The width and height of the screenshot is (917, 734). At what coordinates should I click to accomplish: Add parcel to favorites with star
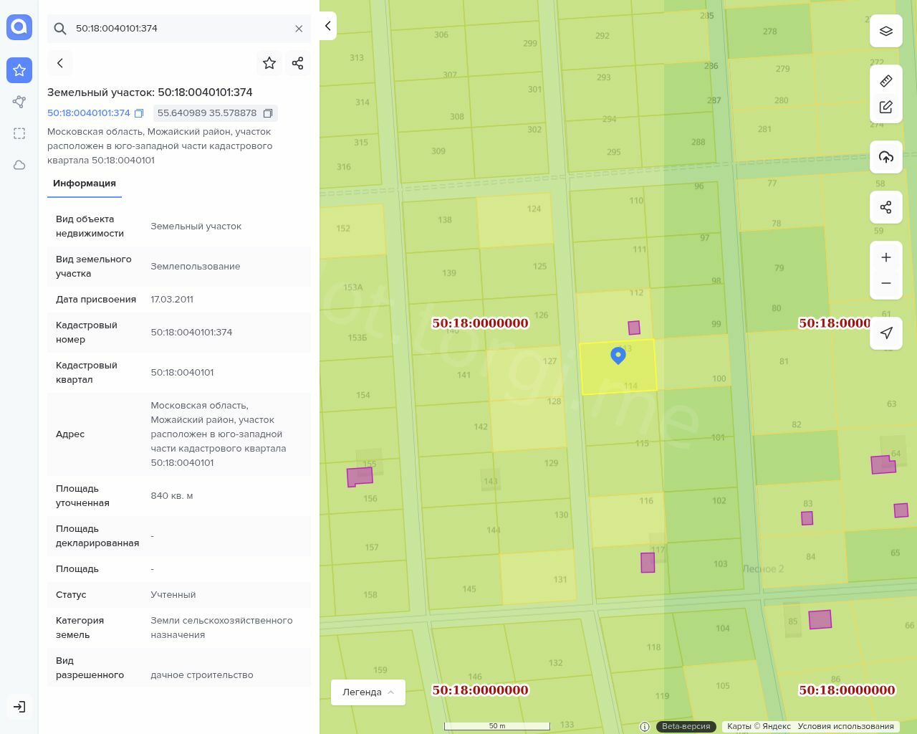(x=269, y=63)
